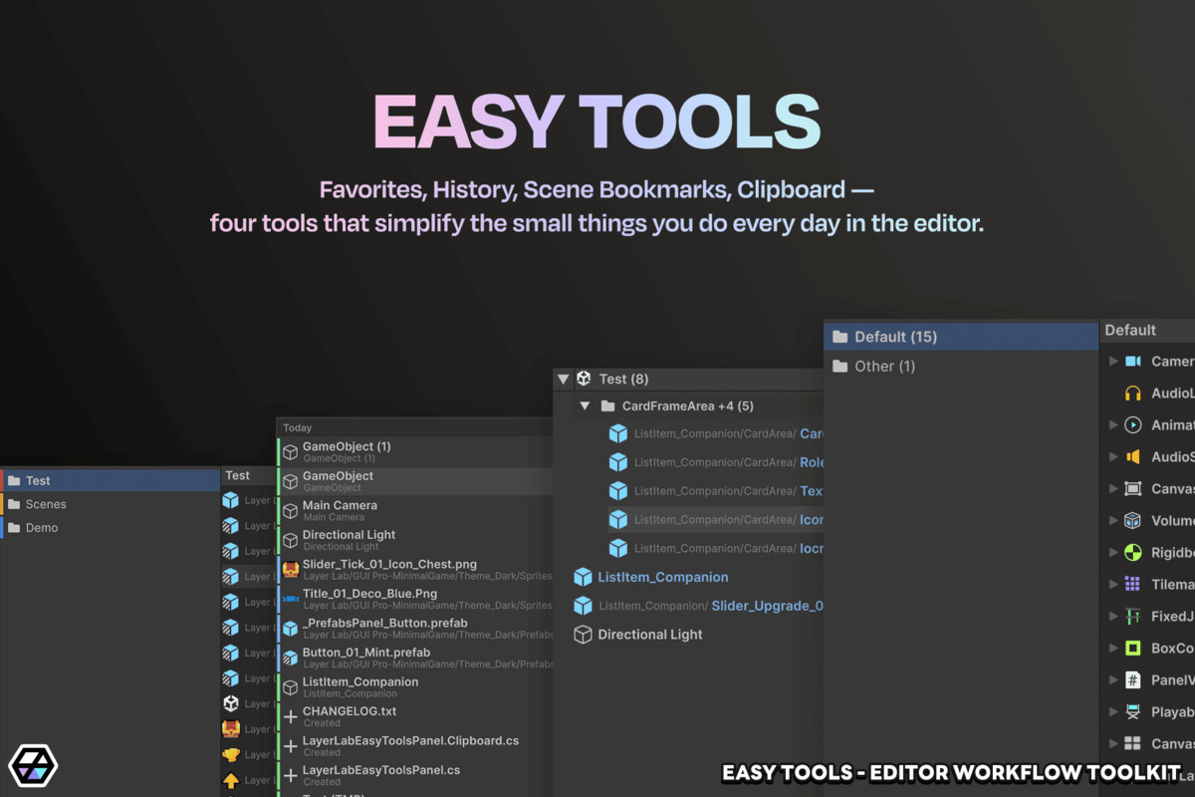Expand the Volume row arrow
This screenshot has height=797, width=1195.
1113,520
